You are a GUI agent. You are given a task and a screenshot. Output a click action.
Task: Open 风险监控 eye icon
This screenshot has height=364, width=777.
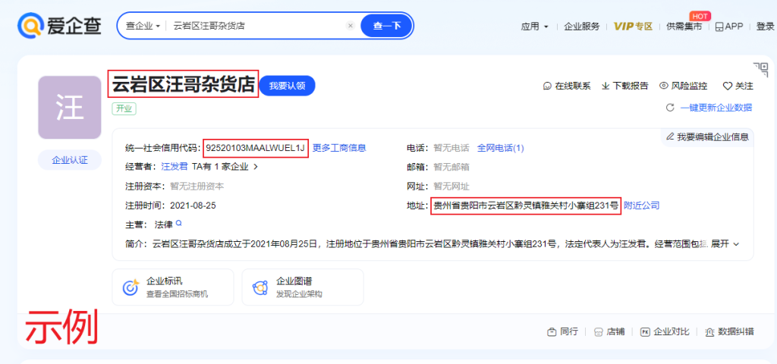[663, 86]
